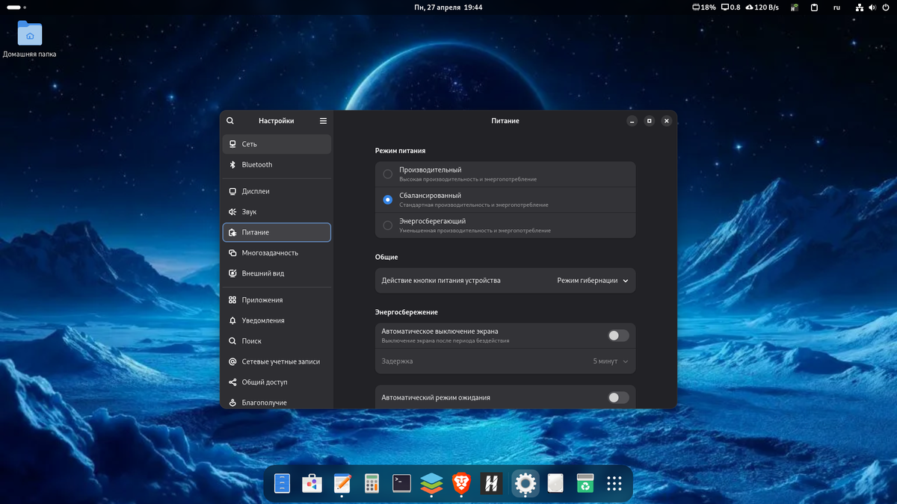Click the bell icon beside Уведомления
This screenshot has height=504, width=897.
coord(232,320)
